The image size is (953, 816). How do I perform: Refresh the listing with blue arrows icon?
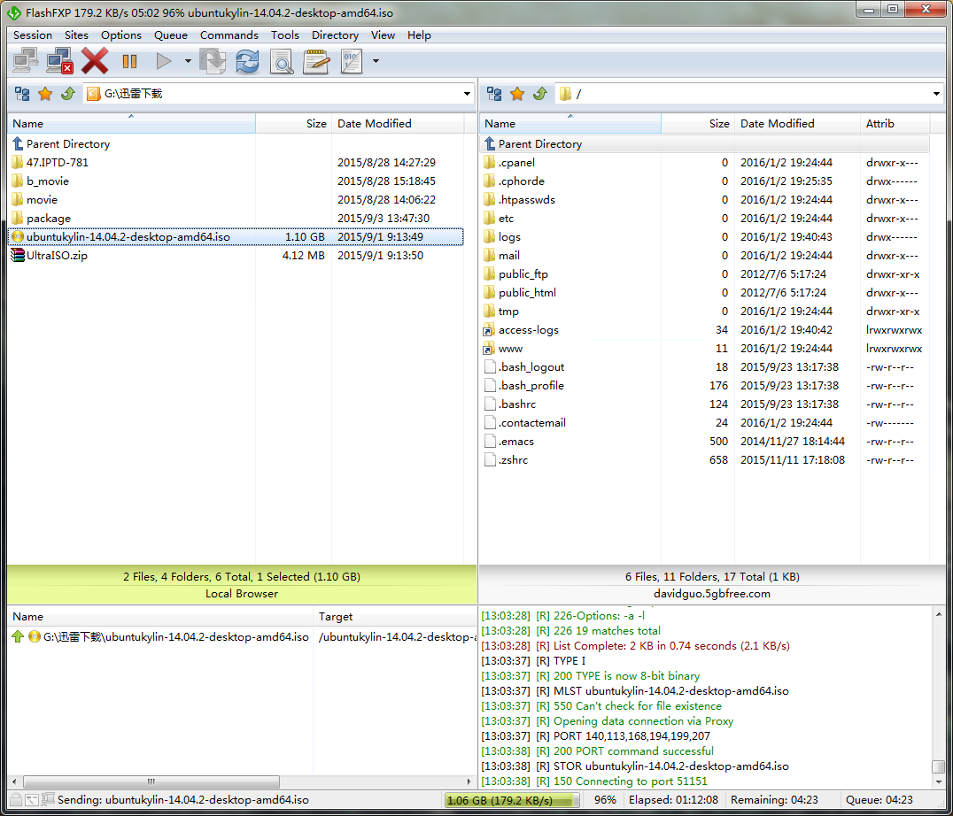[247, 61]
